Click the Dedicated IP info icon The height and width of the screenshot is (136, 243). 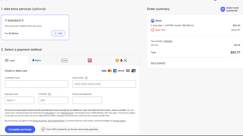22,20
